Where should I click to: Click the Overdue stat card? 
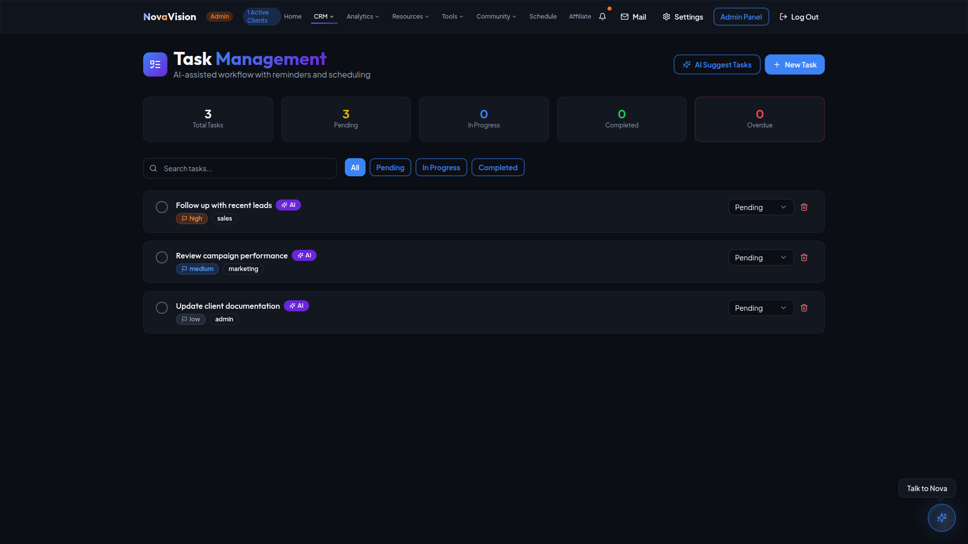(x=759, y=119)
